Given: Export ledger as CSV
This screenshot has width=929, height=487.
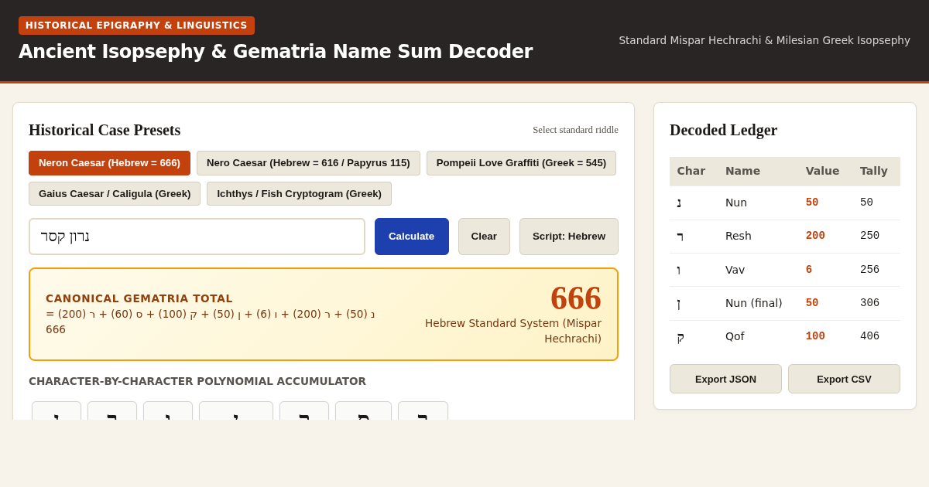Looking at the screenshot, I should coord(844,379).
